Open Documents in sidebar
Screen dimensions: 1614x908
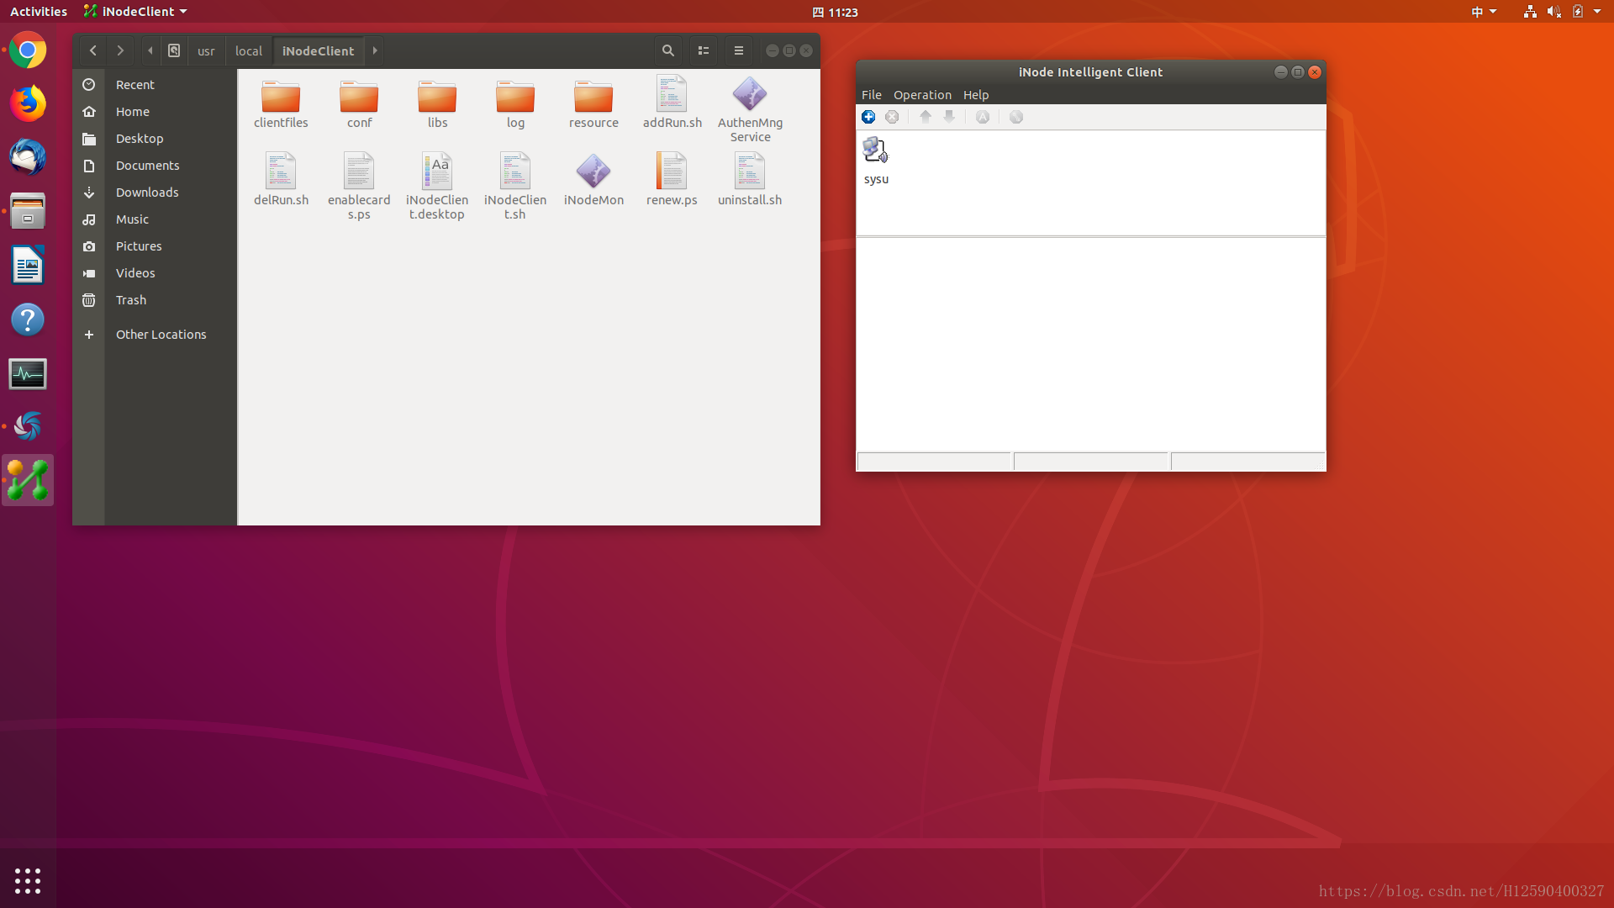click(x=155, y=166)
